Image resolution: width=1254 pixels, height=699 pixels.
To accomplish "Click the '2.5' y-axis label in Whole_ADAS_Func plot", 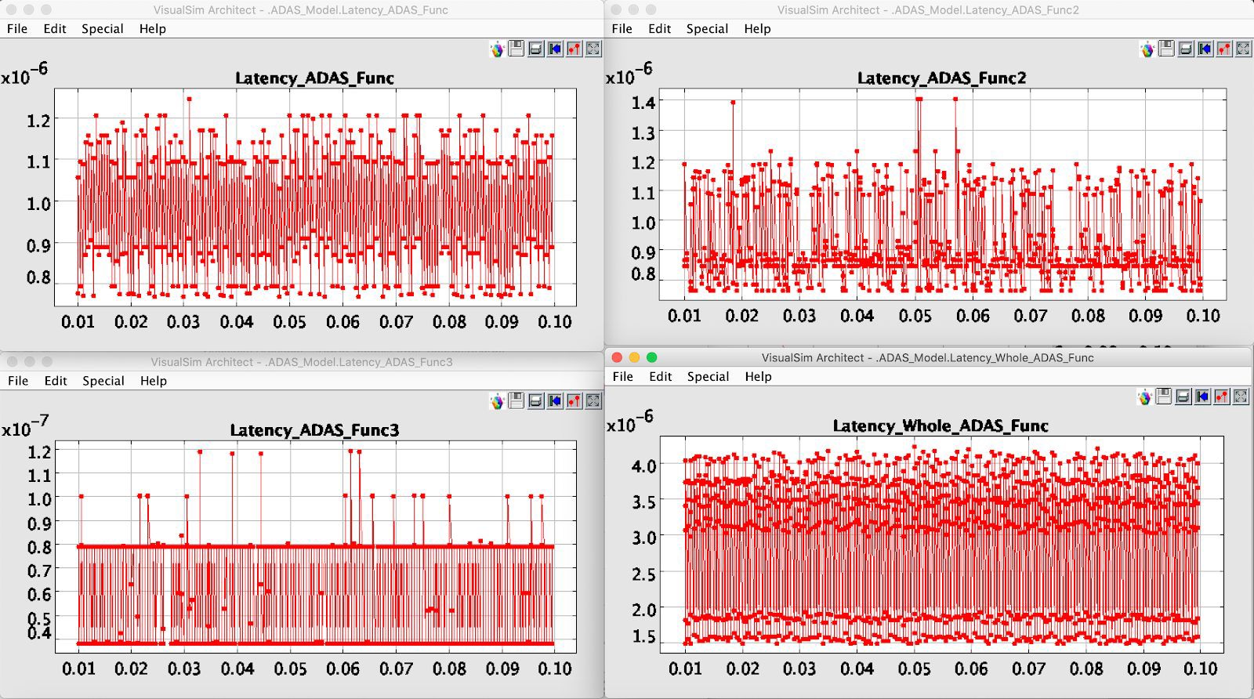I will (644, 574).
